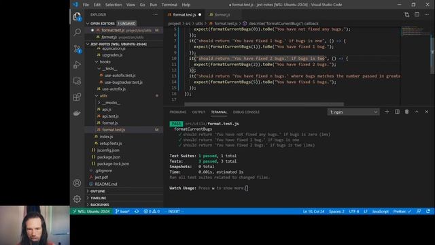Open the Go menu
Image resolution: width=435 pixels, height=245 pixels.
142,5
